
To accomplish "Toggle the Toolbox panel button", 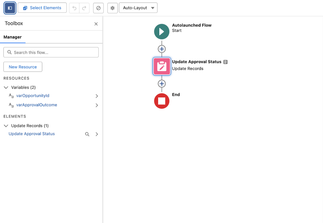I will tap(10, 8).
